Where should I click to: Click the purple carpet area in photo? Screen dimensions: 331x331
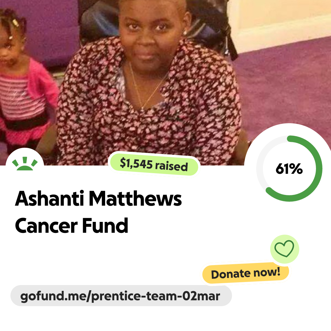tap(285, 85)
